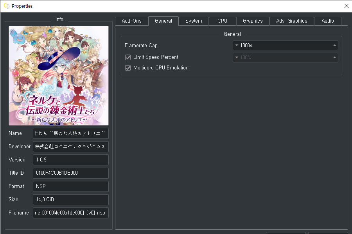Click the Developer field
Image resolution: width=352 pixels, height=234 pixels.
[71, 147]
